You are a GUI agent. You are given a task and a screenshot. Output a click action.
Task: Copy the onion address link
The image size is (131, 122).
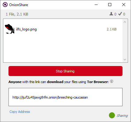pos(20,112)
